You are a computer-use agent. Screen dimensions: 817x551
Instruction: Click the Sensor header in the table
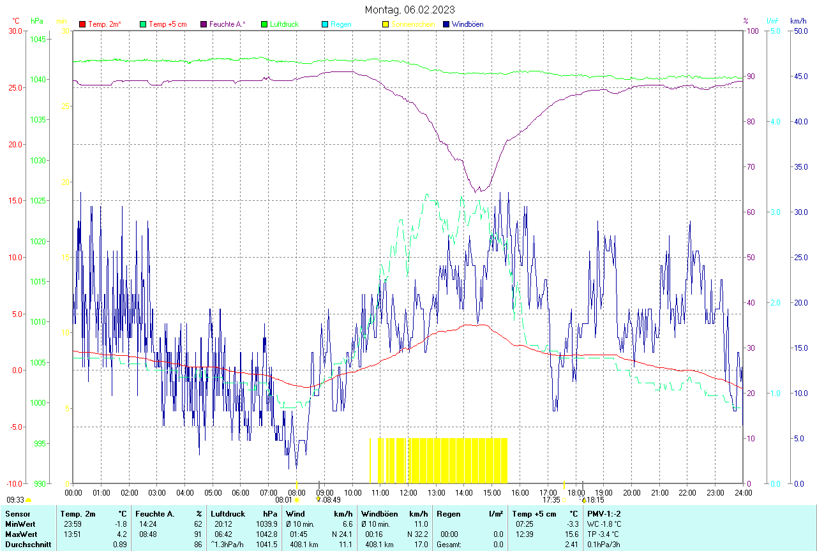17,513
